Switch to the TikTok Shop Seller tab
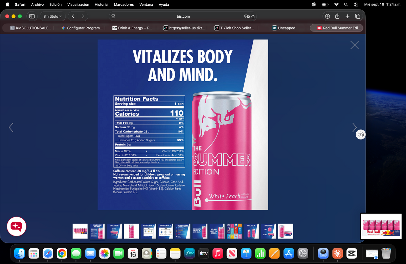Screen dimensions: 406x264 [x=234, y=28]
